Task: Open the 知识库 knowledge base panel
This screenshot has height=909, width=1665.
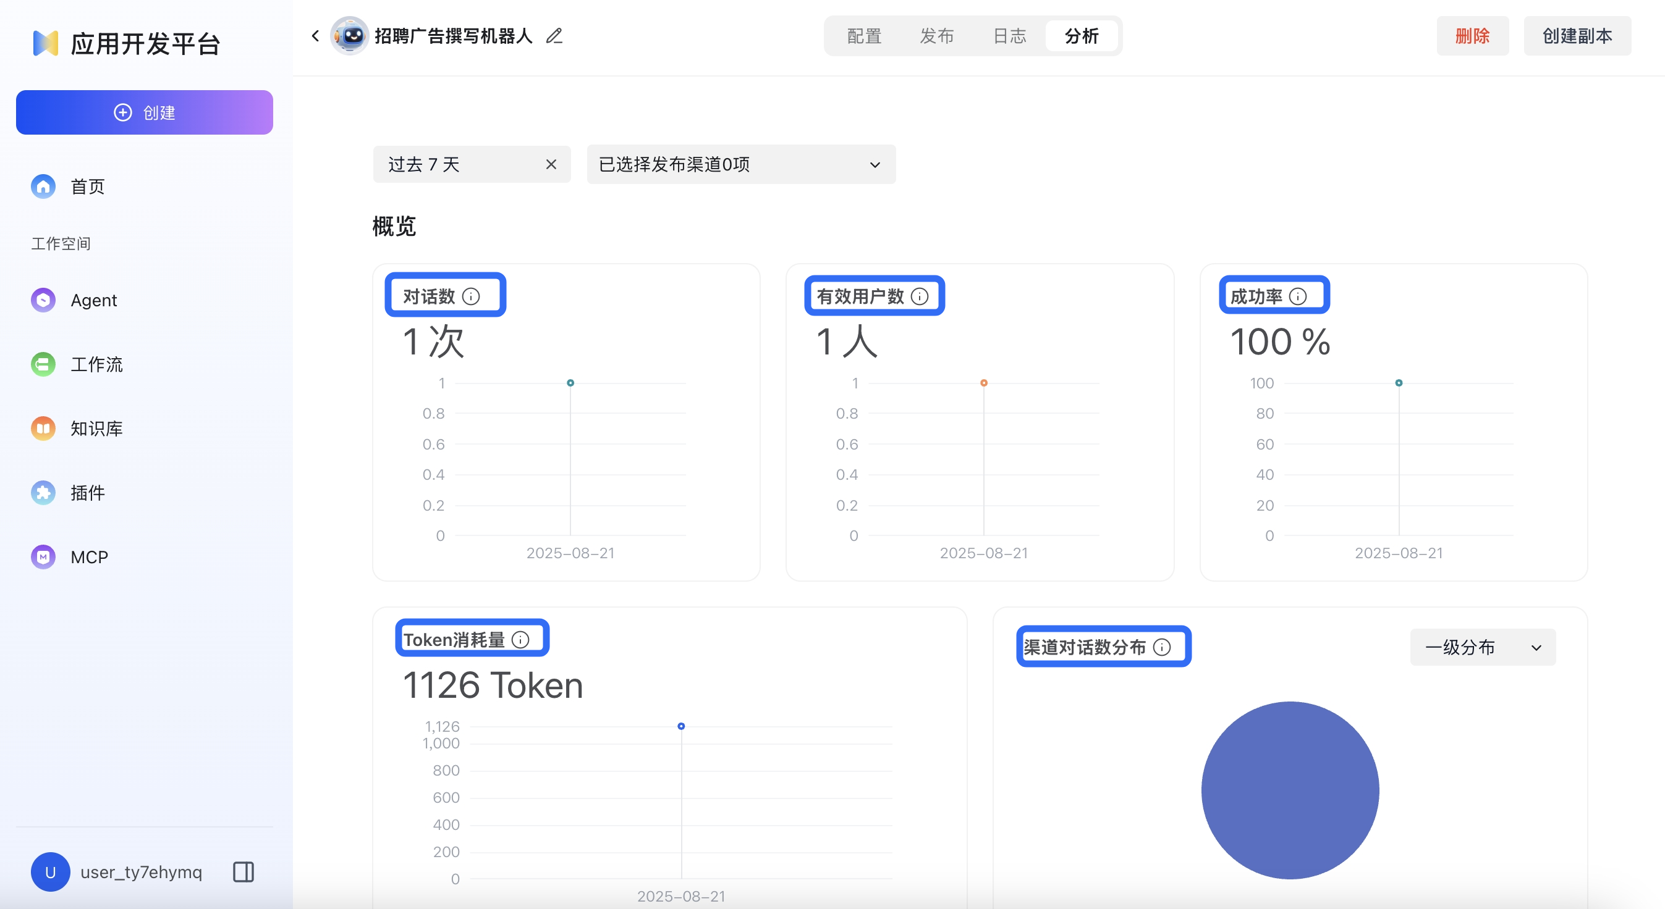Action: [96, 428]
